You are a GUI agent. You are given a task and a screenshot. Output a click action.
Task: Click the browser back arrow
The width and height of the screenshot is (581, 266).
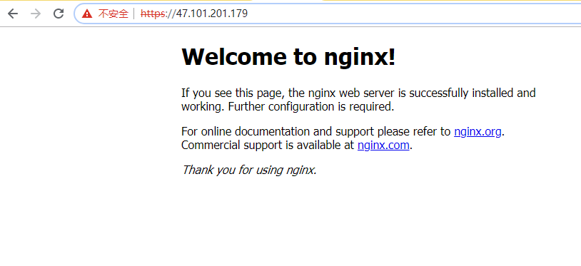pos(13,14)
